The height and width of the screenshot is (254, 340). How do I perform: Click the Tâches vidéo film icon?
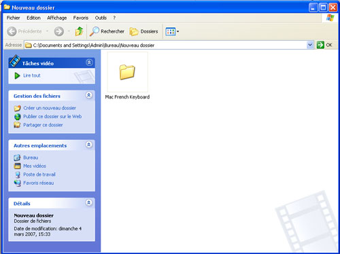[15, 60]
